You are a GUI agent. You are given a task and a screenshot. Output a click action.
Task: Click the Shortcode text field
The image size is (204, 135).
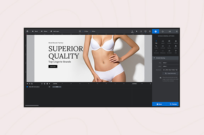click(170, 70)
